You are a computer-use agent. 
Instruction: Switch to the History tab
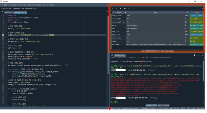point(160,105)
